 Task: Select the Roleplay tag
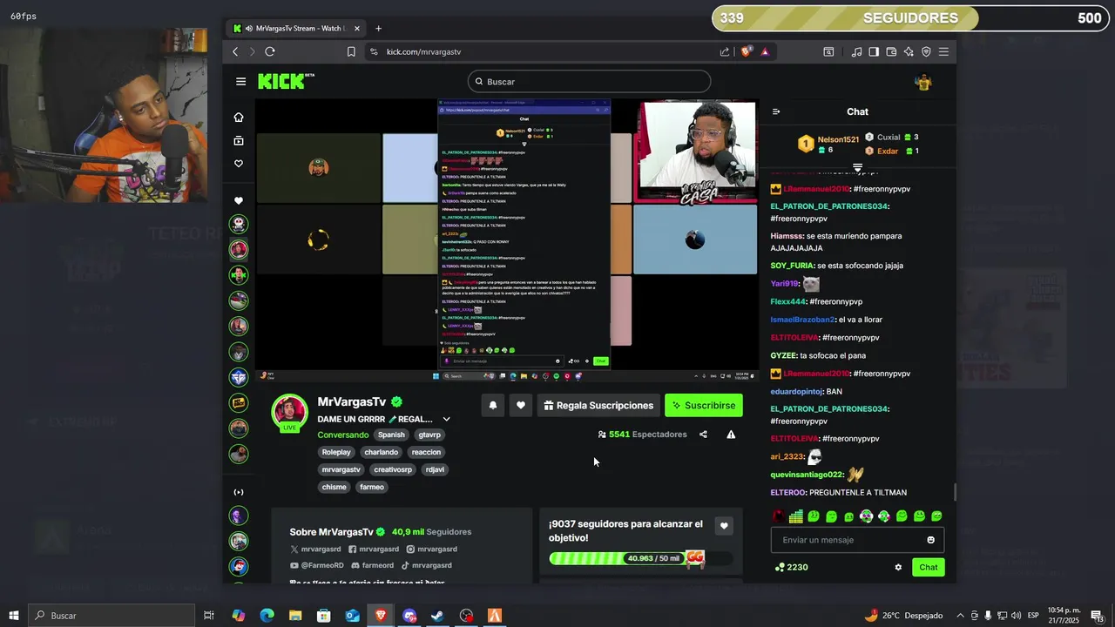click(336, 452)
